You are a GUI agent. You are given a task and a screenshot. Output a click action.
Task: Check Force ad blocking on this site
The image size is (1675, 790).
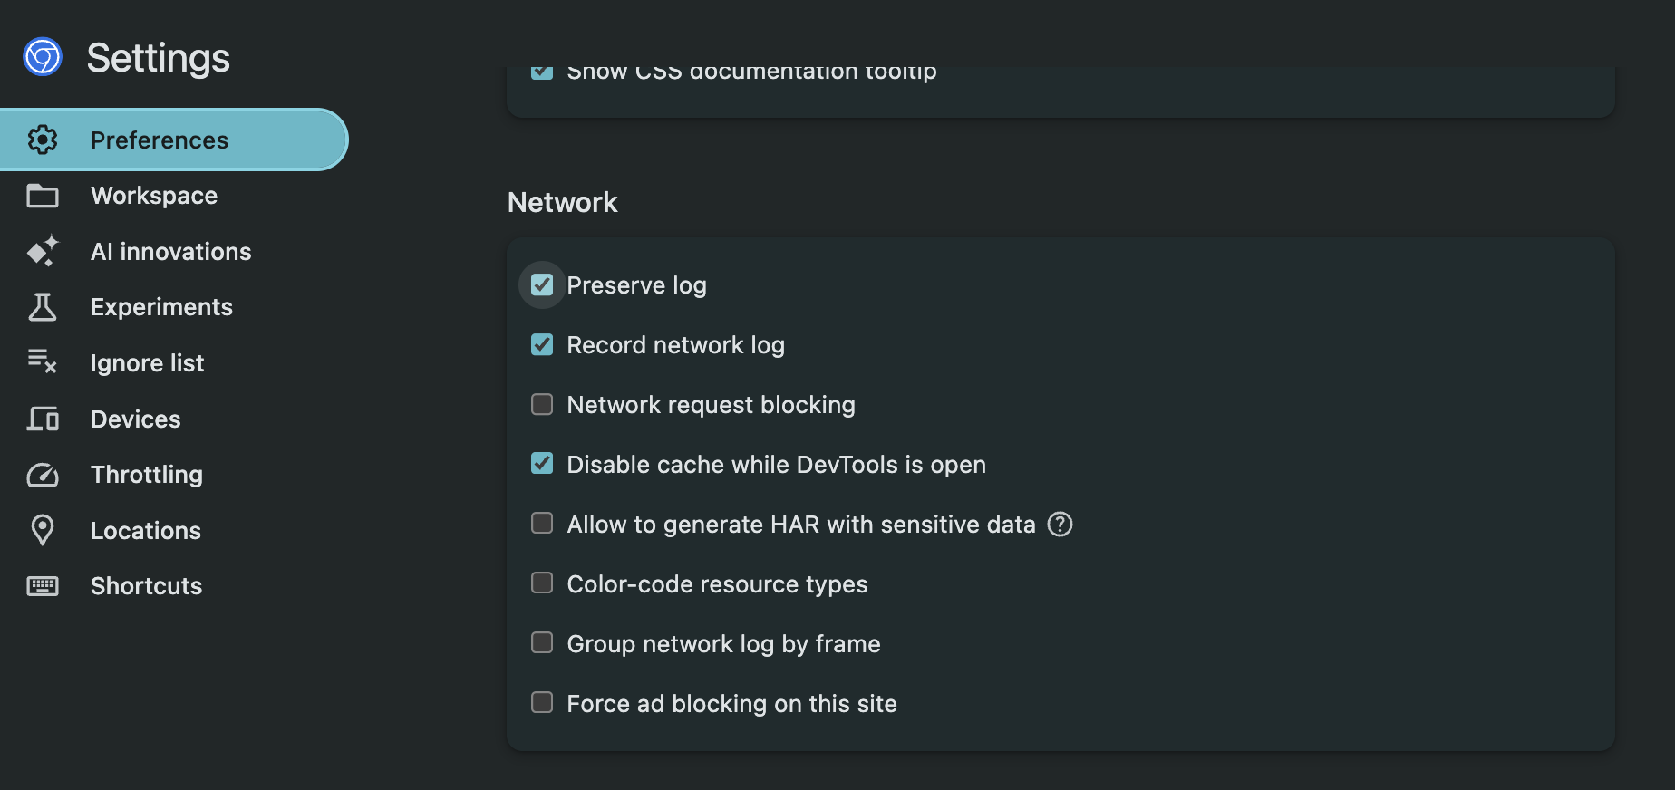542,702
